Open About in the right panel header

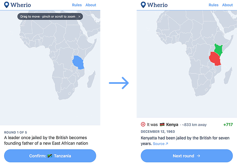227,5
